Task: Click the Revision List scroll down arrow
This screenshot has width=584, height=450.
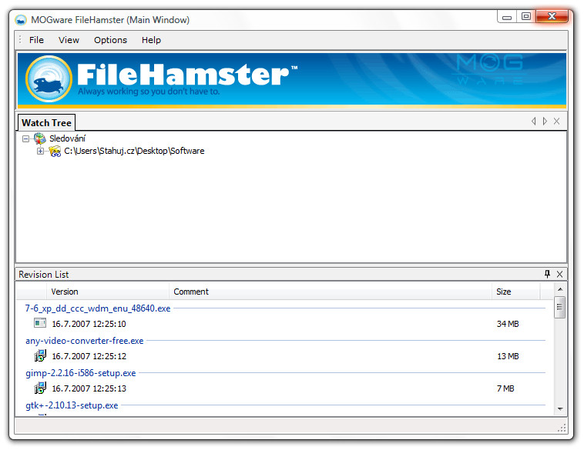Action: [560, 409]
